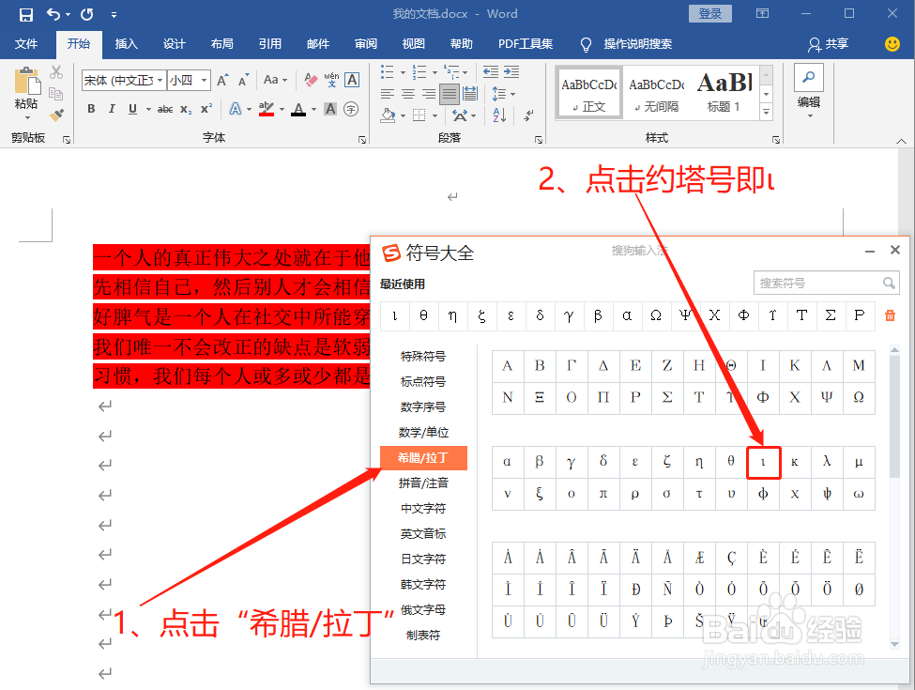
Task: Cut selection with the scissors icon
Action: coord(56,71)
